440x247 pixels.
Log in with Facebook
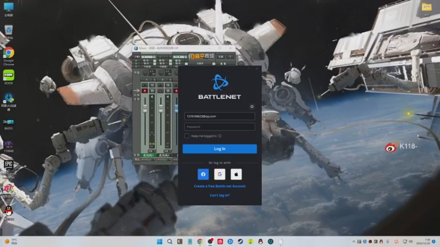click(x=203, y=174)
